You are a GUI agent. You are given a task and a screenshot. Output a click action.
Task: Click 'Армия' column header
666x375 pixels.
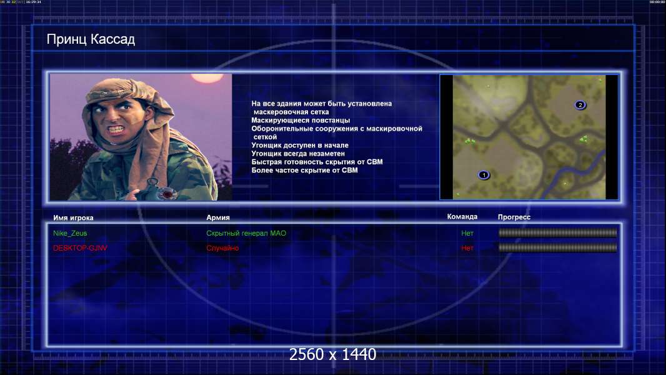218,217
